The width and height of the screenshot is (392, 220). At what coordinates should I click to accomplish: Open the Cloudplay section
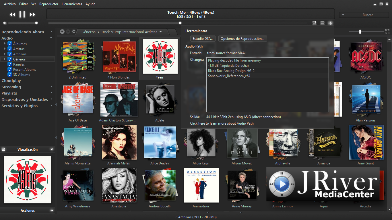tap(11, 80)
